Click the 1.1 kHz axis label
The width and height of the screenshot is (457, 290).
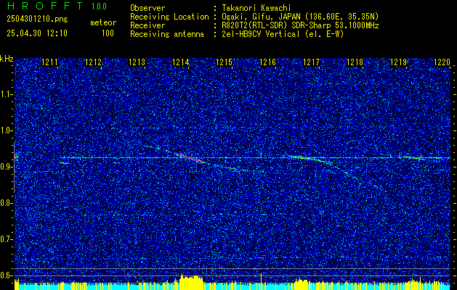pos(6,94)
